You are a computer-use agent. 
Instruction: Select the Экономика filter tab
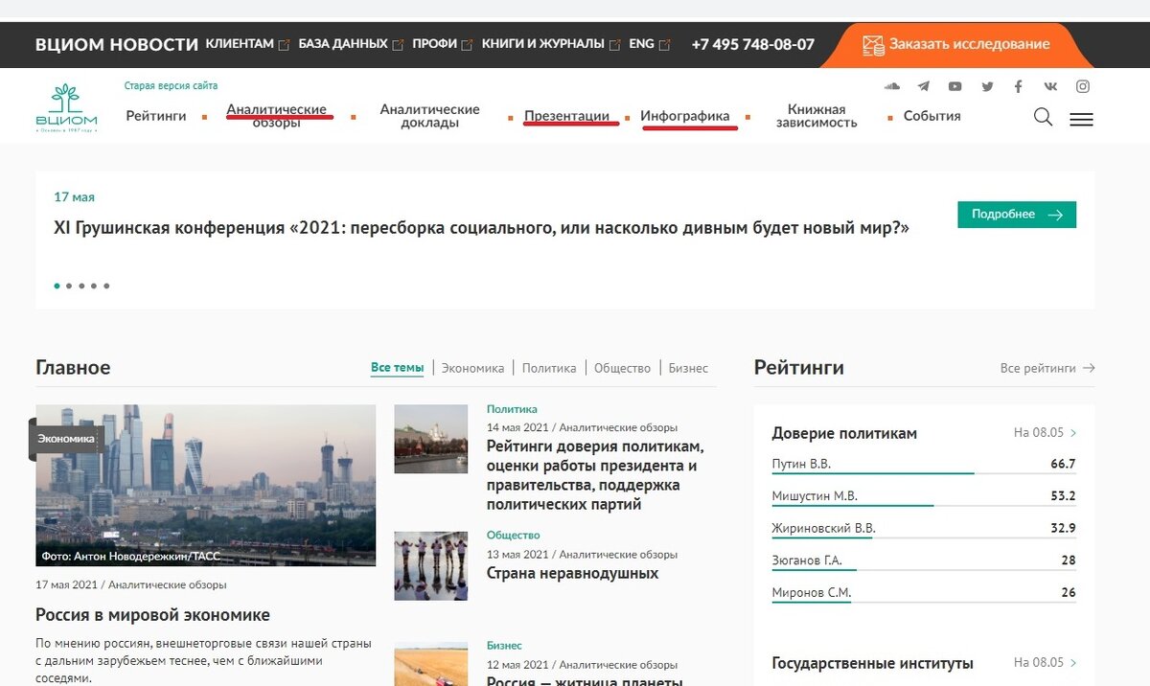[x=472, y=368]
